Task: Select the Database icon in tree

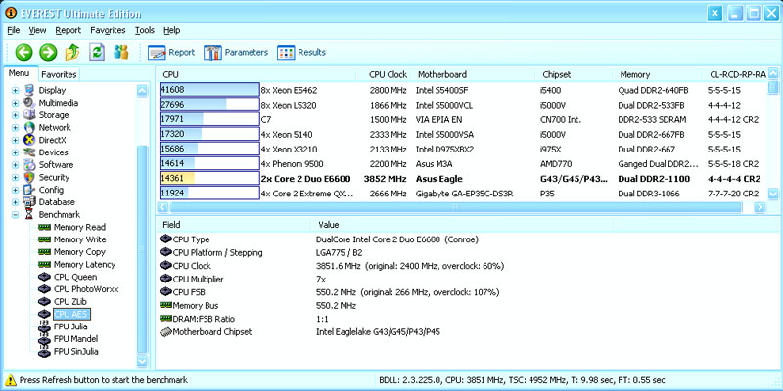Action: (29, 202)
